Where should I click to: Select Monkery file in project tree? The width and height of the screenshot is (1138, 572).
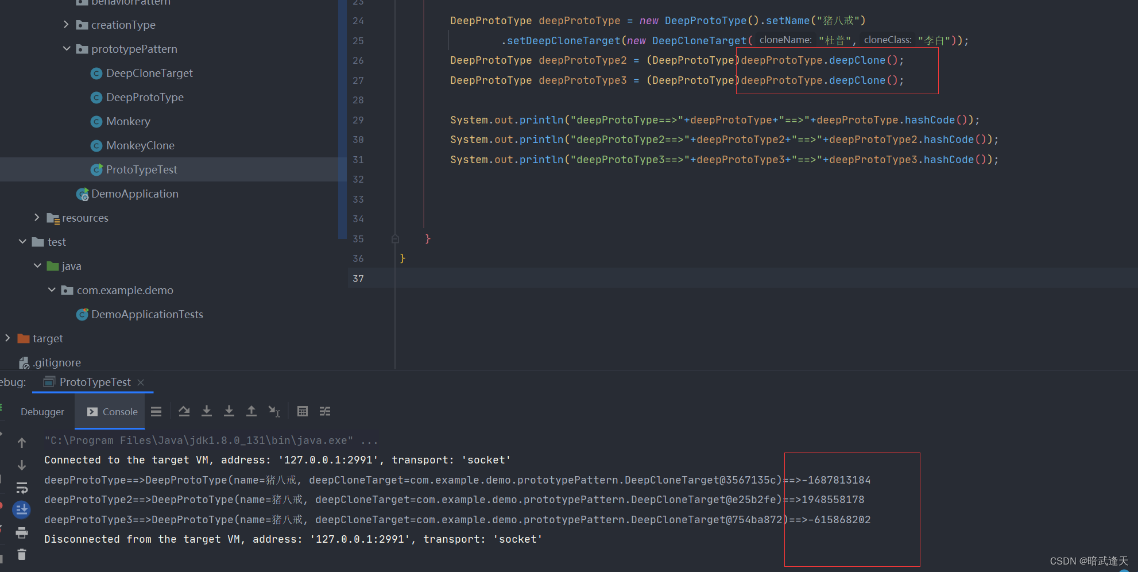[x=128, y=122]
